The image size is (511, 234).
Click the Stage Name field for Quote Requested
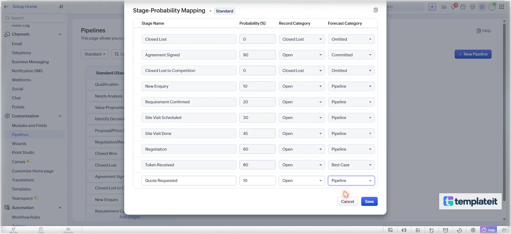pyautogui.click(x=189, y=180)
